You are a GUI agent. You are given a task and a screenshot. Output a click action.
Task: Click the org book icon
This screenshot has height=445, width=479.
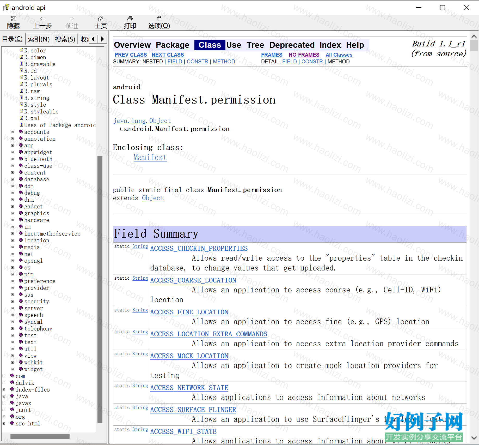[12, 416]
